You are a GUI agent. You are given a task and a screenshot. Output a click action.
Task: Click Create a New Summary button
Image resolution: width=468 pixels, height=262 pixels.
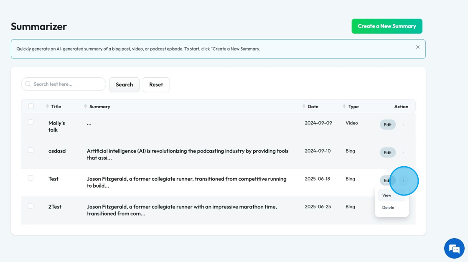(x=387, y=26)
